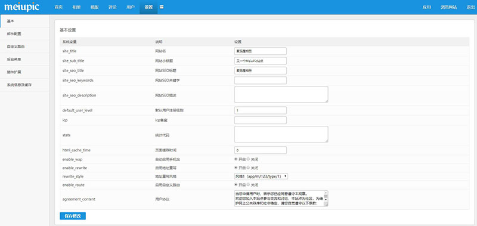This screenshot has width=477, height=226.
Task: Go to 首页 in top navigation
Action: tap(58, 7)
